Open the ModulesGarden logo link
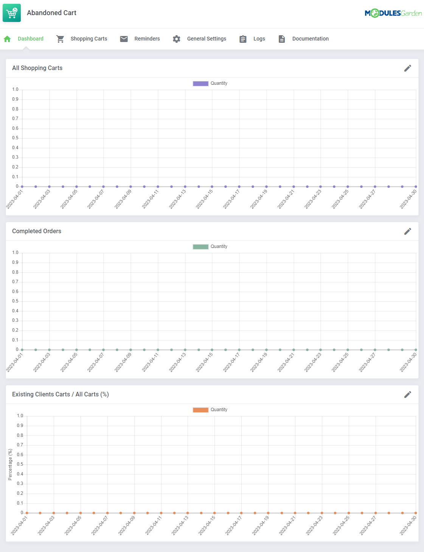This screenshot has width=424, height=552. (393, 13)
